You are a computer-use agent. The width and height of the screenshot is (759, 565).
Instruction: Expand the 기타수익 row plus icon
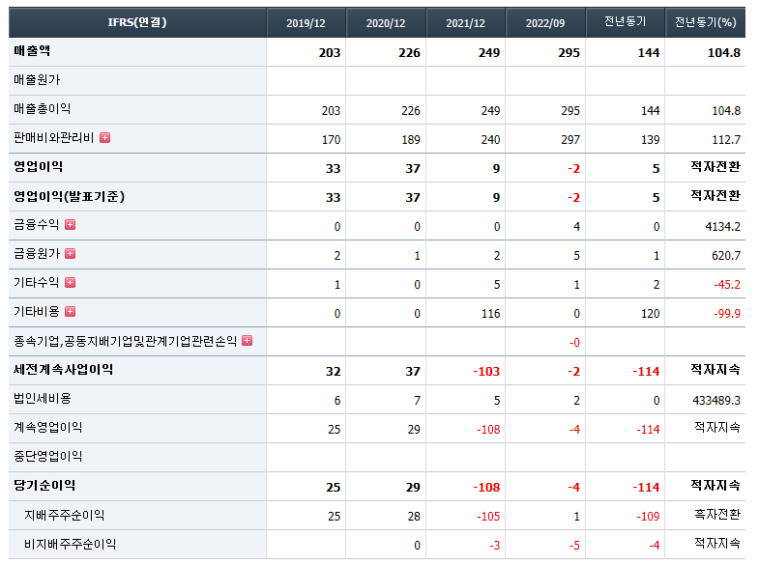(71, 283)
